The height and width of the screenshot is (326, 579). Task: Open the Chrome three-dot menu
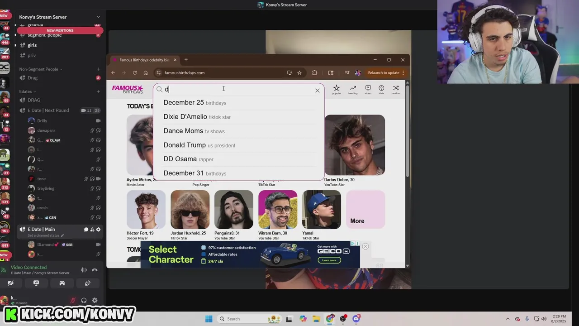(403, 72)
